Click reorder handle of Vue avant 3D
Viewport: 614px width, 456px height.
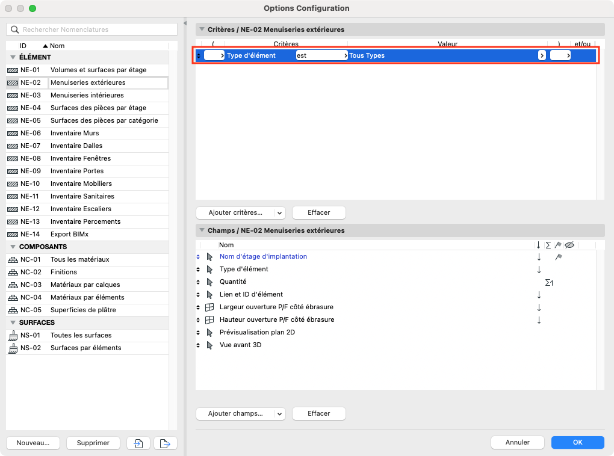(198, 345)
